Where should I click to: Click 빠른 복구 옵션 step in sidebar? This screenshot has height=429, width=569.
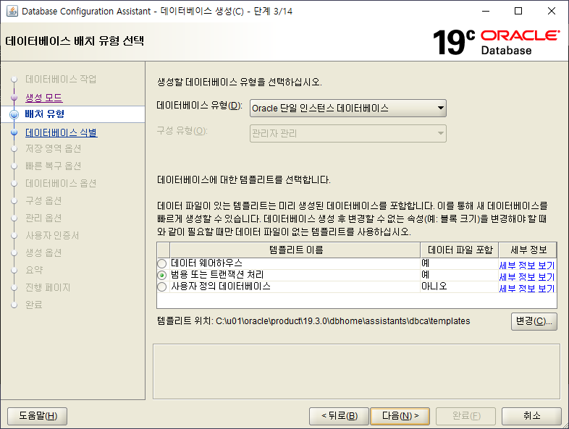[54, 166]
